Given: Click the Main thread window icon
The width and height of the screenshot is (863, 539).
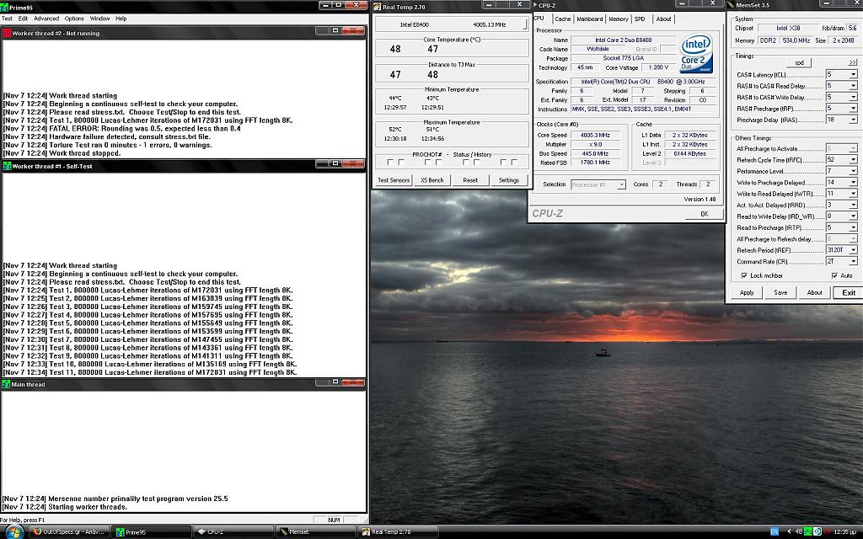Looking at the screenshot, I should pyautogui.click(x=6, y=384).
